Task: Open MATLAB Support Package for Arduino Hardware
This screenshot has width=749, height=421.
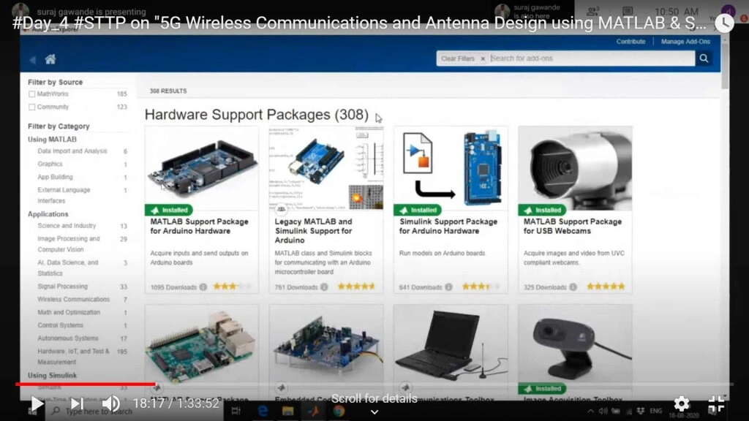Action: 199,227
